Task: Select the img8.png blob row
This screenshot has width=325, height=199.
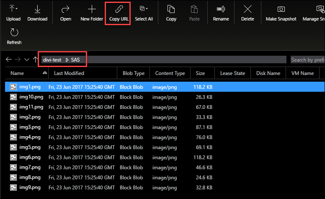Action: point(165,178)
